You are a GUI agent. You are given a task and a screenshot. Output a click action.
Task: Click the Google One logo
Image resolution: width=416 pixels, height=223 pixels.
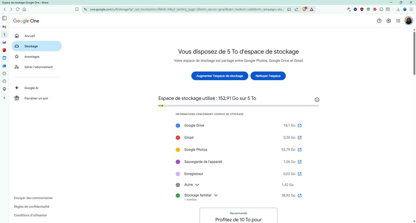click(x=26, y=21)
